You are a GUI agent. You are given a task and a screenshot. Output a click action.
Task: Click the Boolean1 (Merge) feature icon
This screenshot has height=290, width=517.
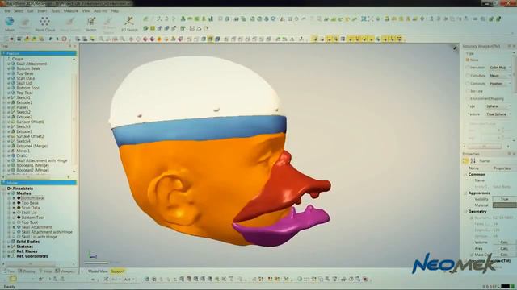tap(13, 165)
